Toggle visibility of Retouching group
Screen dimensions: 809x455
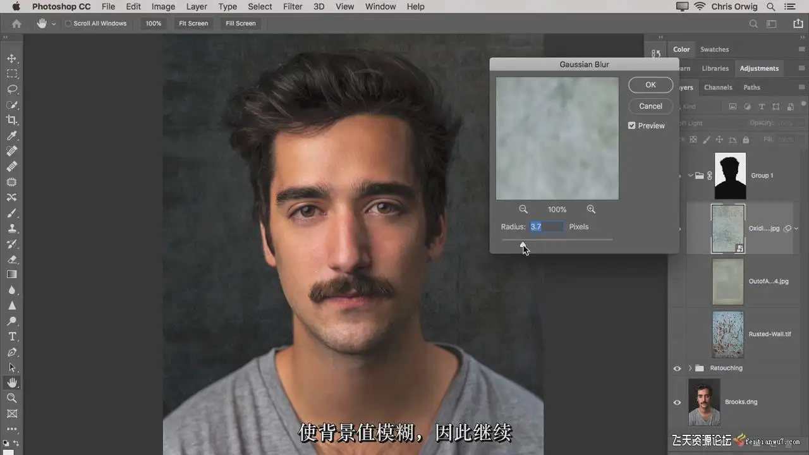click(x=677, y=368)
